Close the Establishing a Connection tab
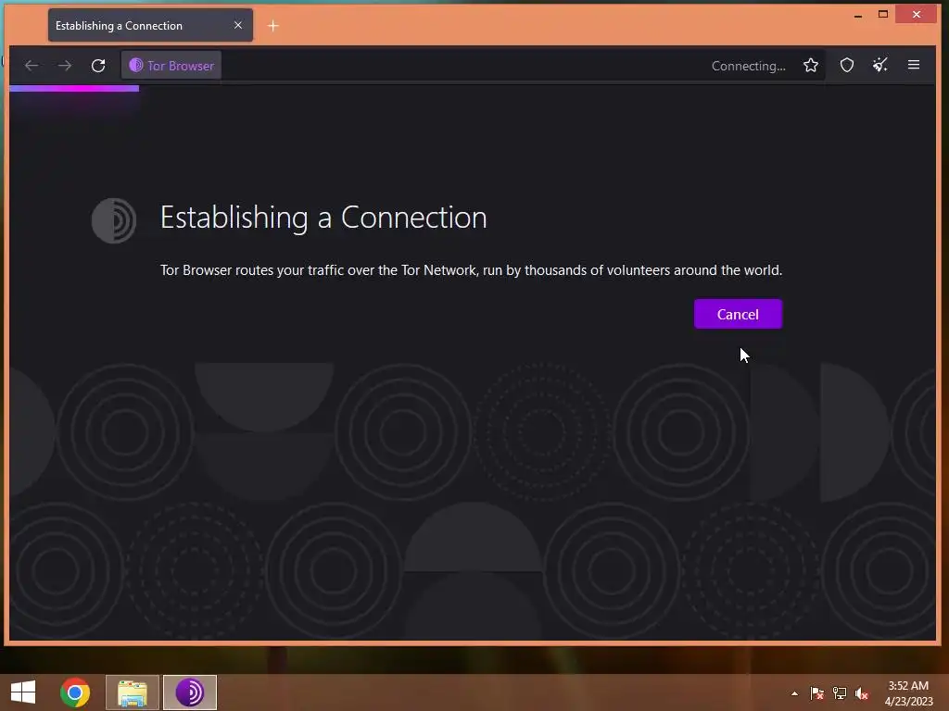 point(238,25)
